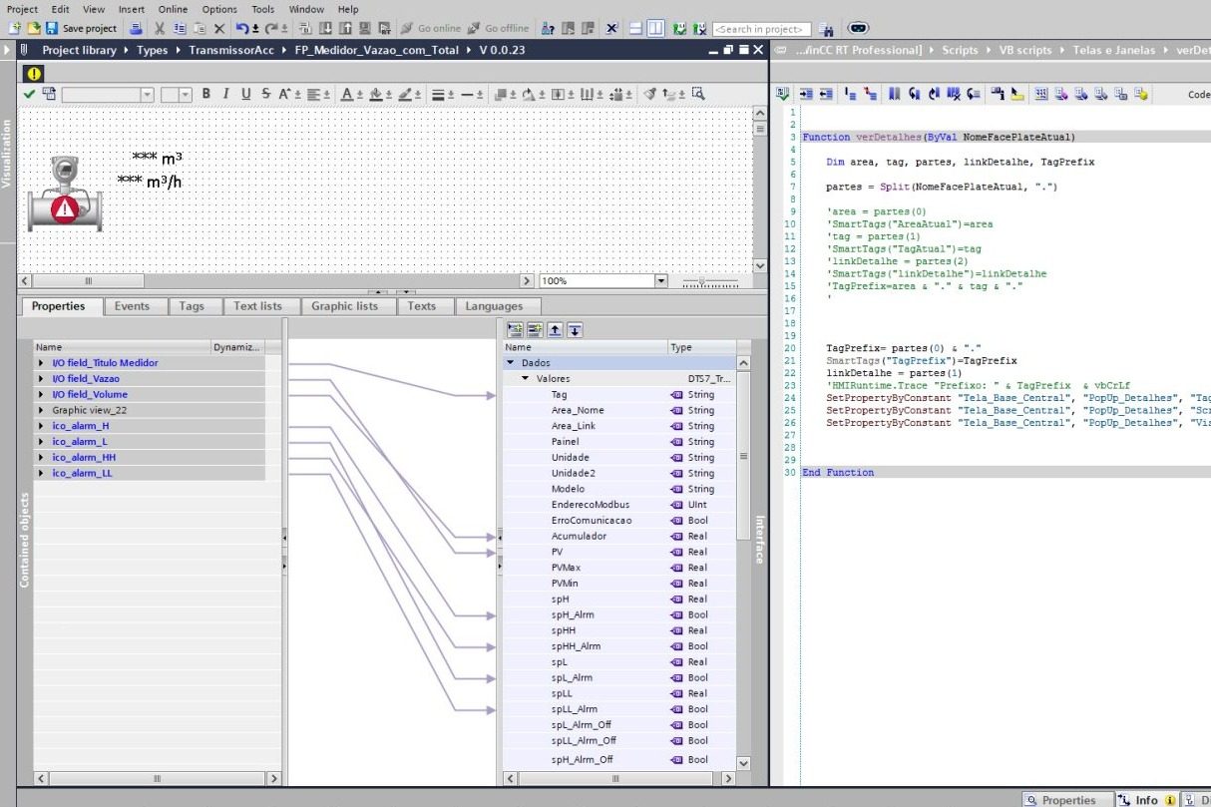Click the indent icon in script toolbar
1211x807 pixels.
tap(806, 94)
